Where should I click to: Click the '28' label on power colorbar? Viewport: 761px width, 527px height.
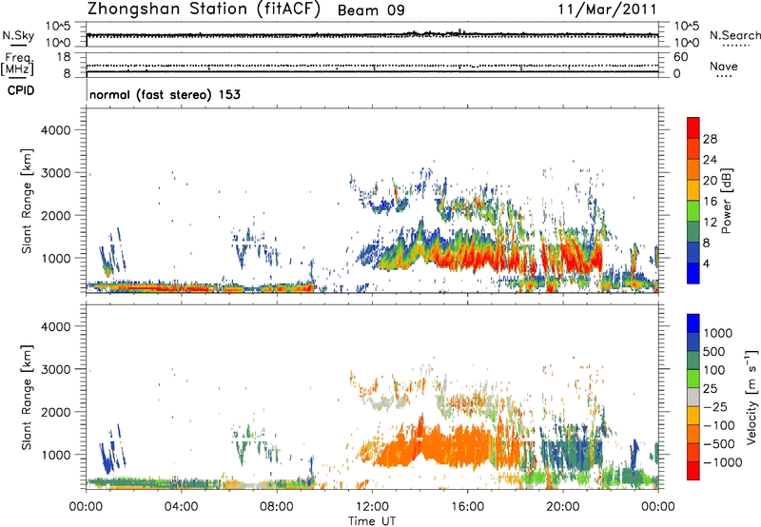pyautogui.click(x=710, y=139)
